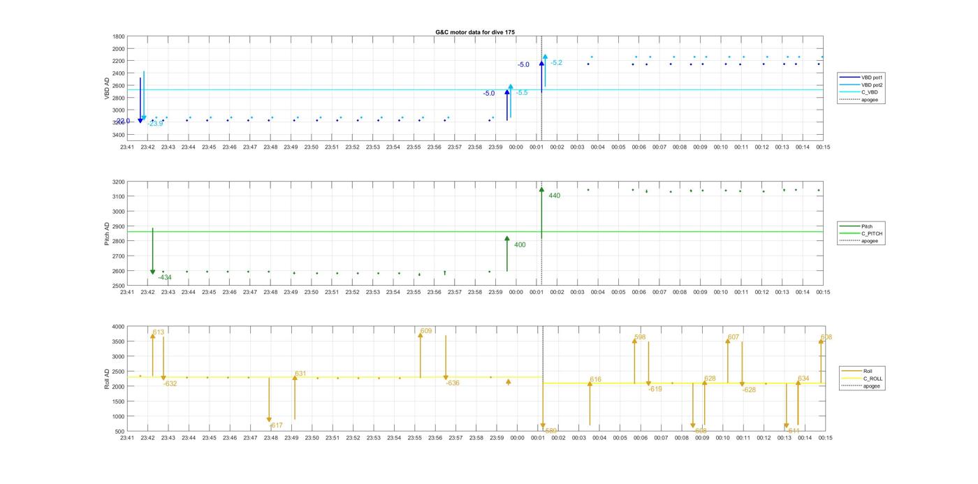Click the "-434" pitch data label
The width and height of the screenshot is (978, 484).
click(x=165, y=277)
